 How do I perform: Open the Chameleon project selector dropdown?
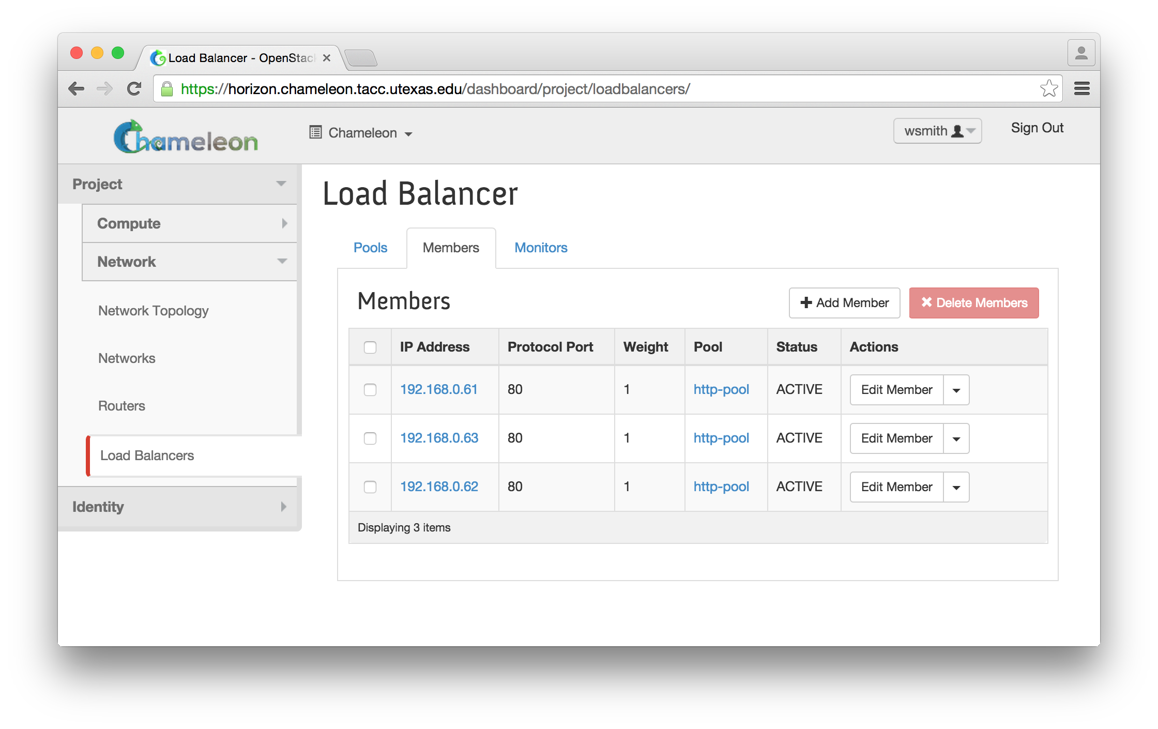coord(361,133)
